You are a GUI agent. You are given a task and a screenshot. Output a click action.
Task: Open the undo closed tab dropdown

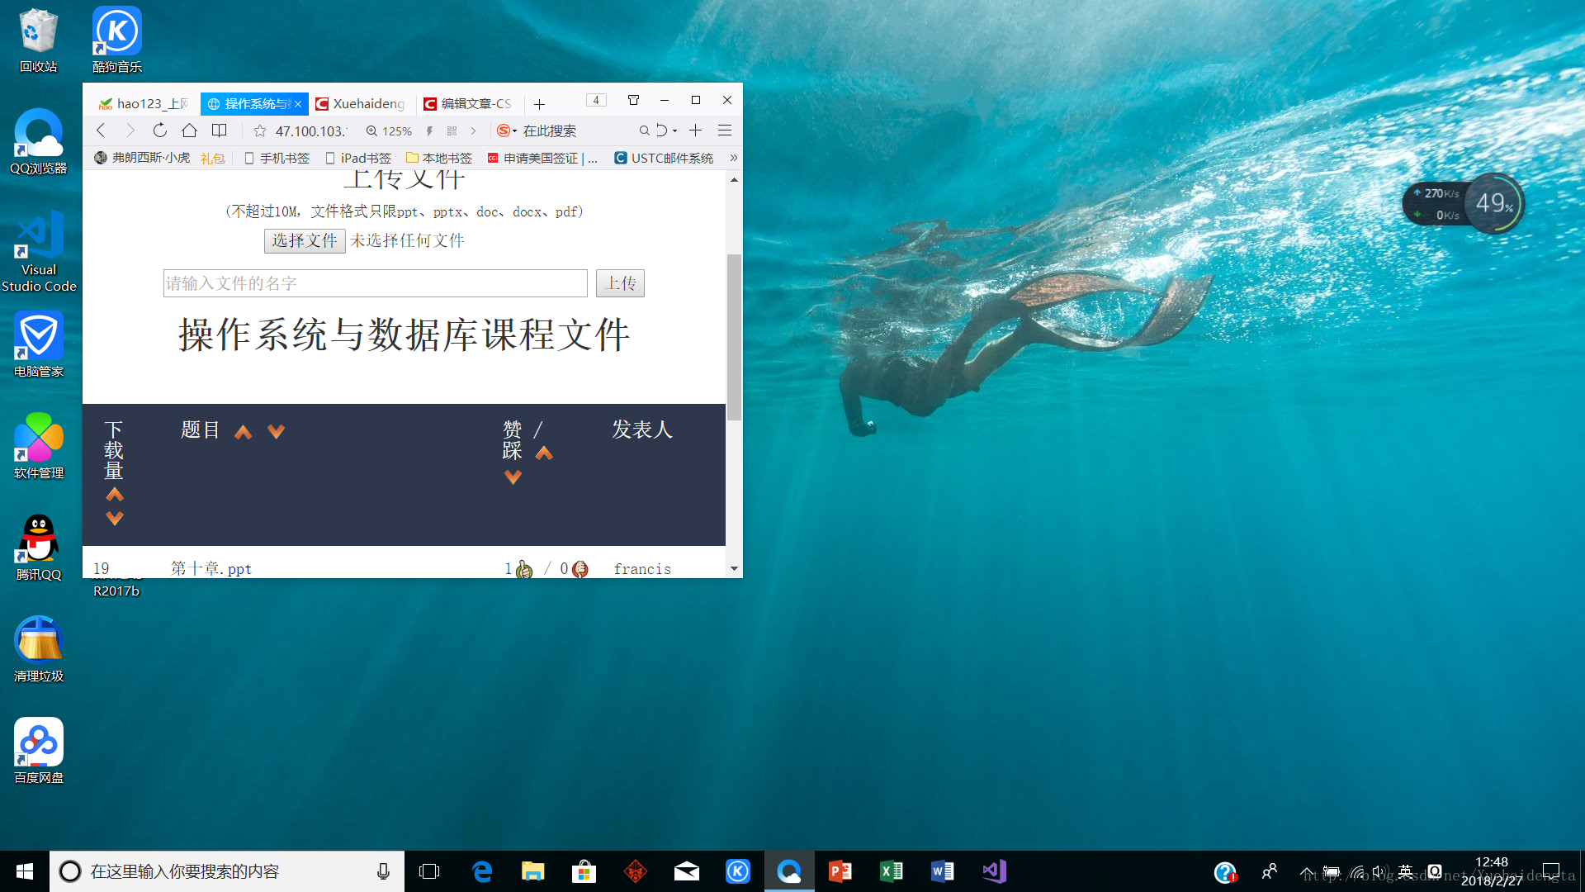(x=666, y=130)
